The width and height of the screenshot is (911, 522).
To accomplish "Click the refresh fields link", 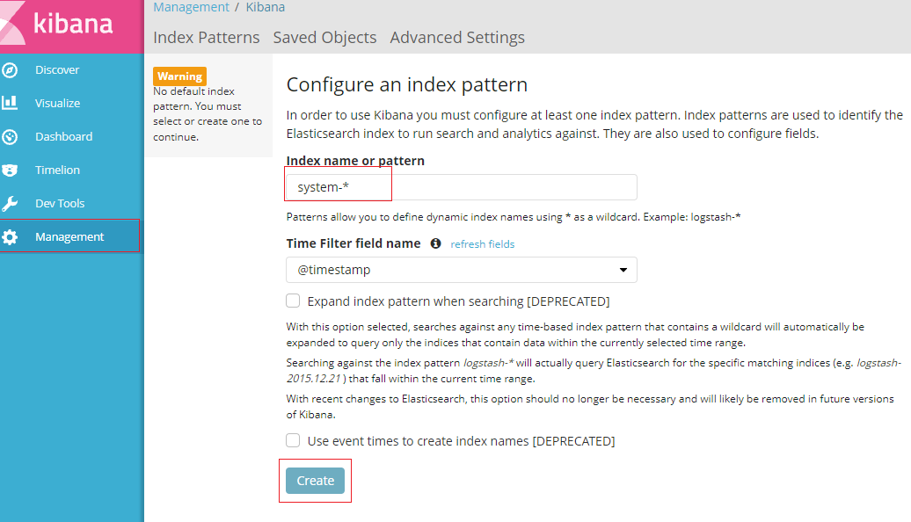I will click(x=483, y=244).
